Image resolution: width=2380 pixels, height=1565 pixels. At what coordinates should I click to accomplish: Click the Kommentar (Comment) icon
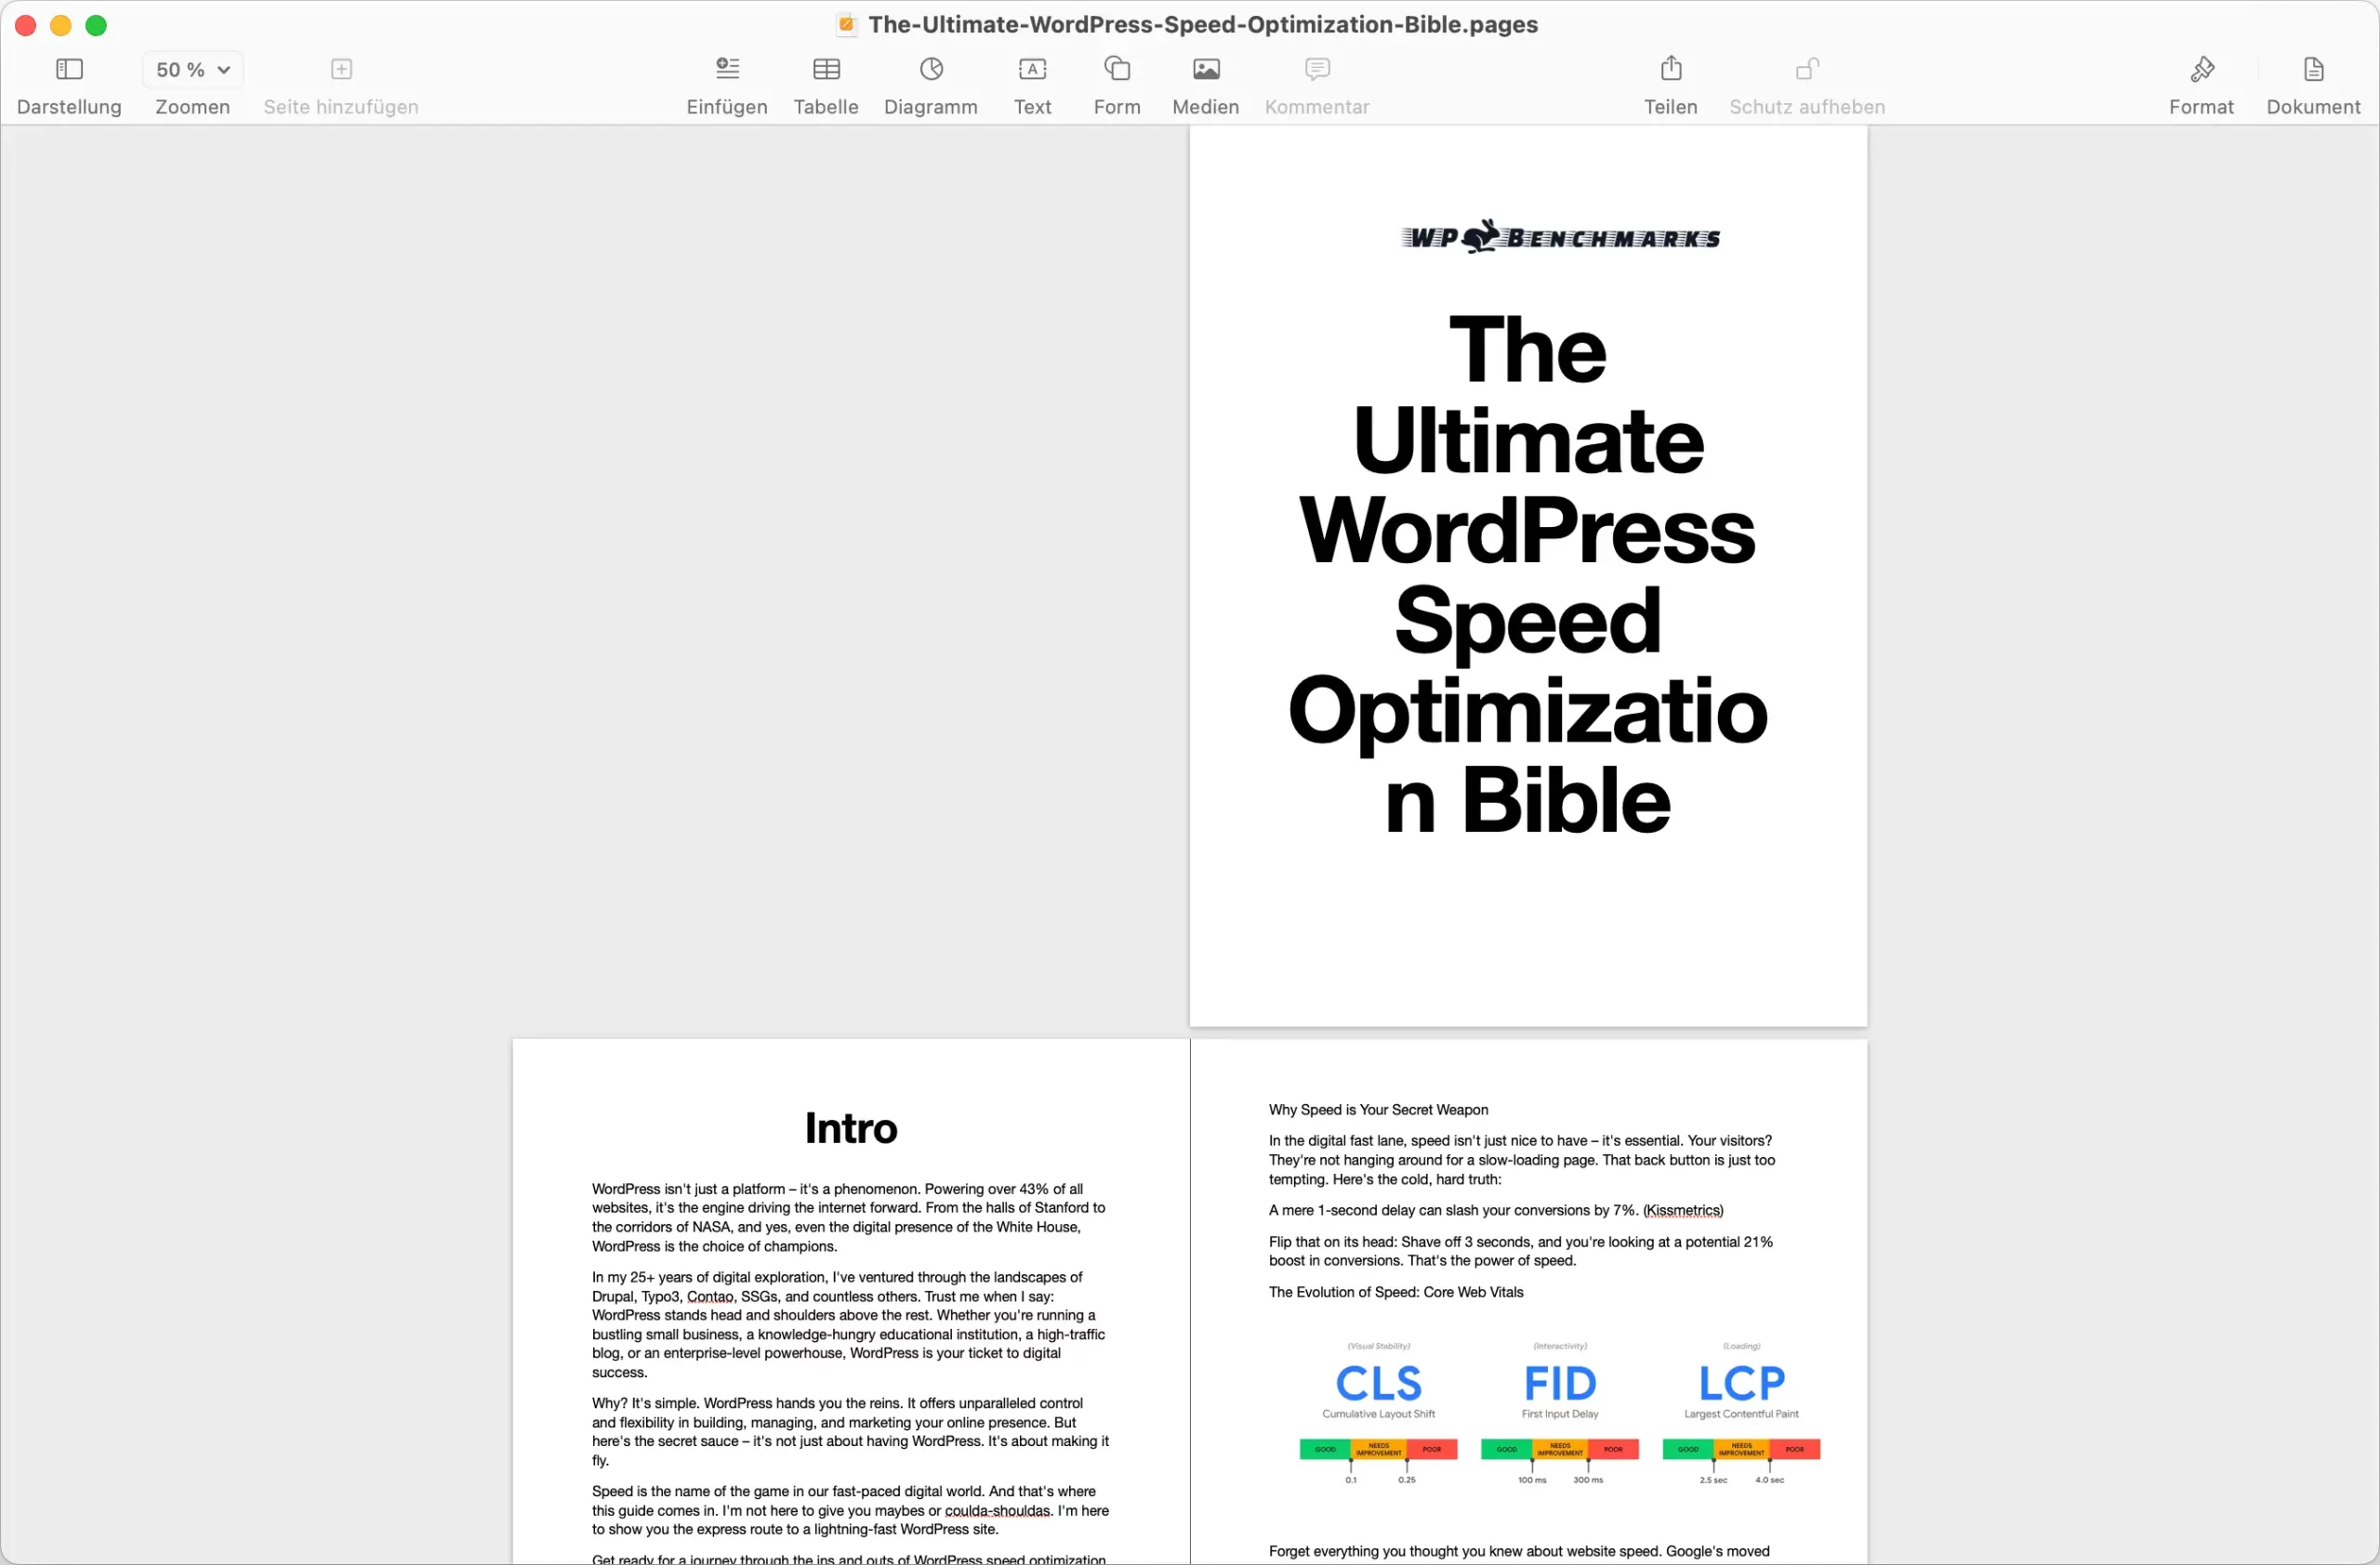click(1317, 68)
